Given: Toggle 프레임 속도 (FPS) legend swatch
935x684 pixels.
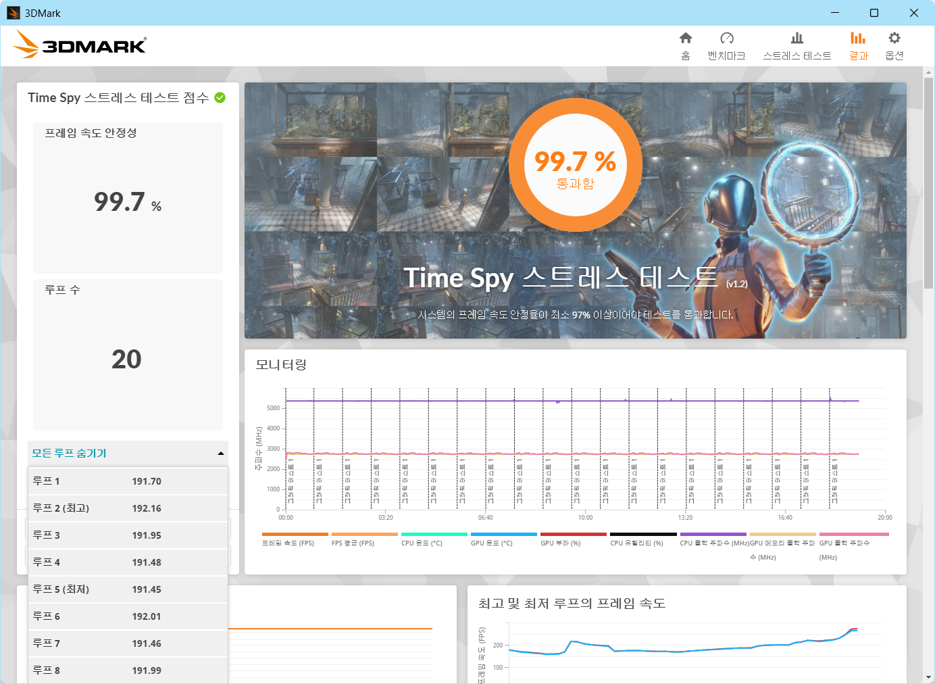Looking at the screenshot, I should pos(295,534).
